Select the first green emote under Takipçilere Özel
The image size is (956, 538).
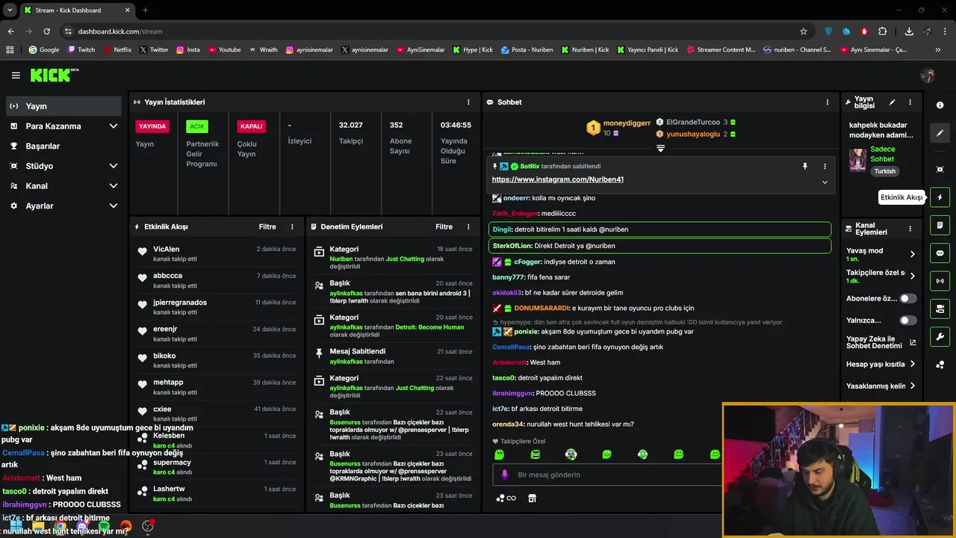499,454
